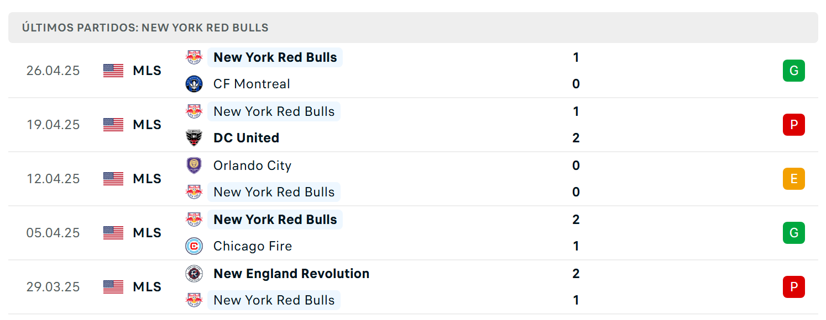826x320 pixels.
Task: Click the US flag in the 19.04.25 row
Action: point(113,125)
